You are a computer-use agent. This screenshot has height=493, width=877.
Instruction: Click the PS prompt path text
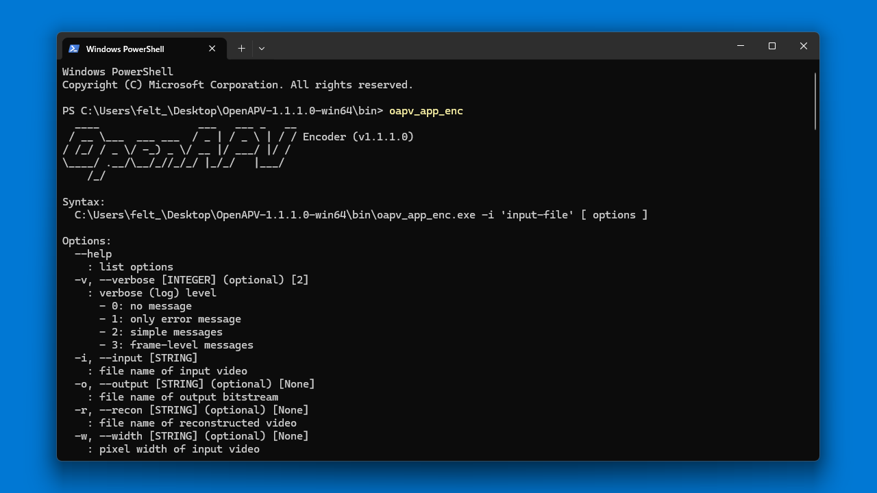coord(223,111)
